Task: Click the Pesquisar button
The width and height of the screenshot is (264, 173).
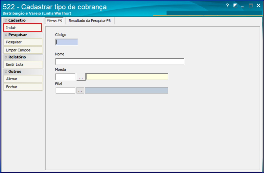Action: [23, 42]
